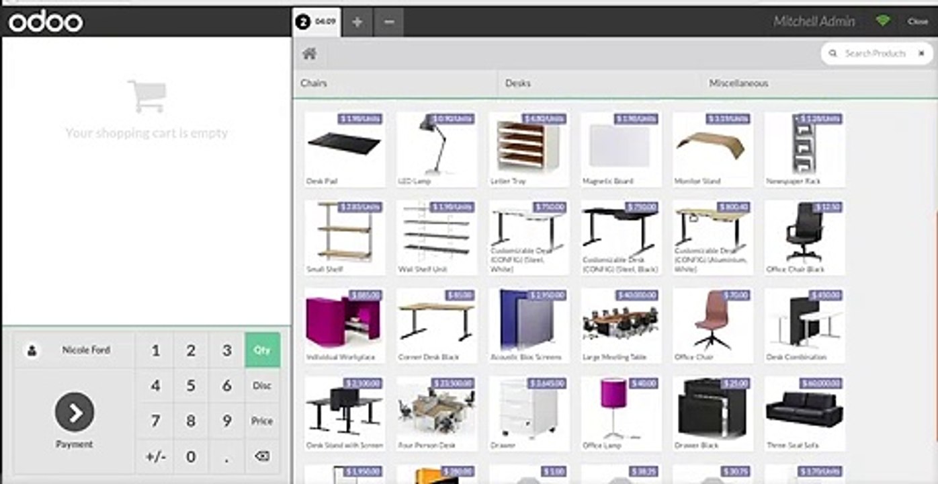The width and height of the screenshot is (938, 484).
Task: Add Four Person Desk product
Action: coord(437,413)
